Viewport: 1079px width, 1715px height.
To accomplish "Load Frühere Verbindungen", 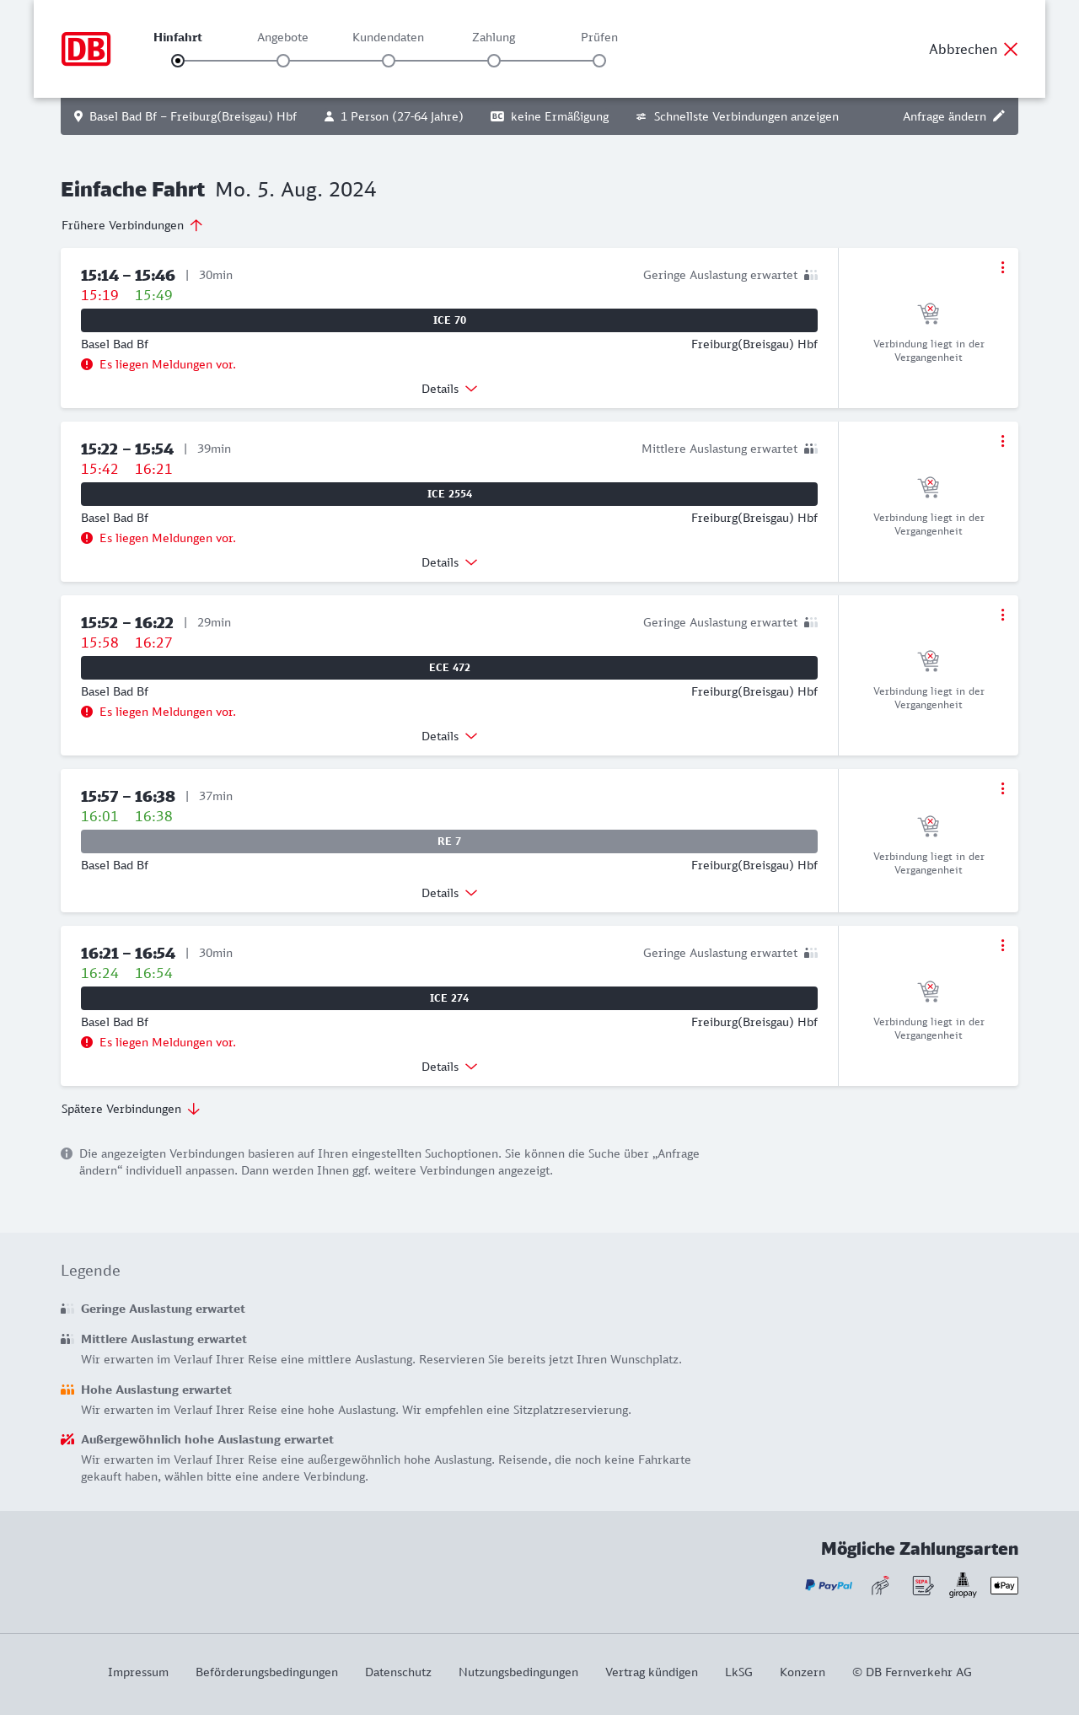I will tap(132, 225).
